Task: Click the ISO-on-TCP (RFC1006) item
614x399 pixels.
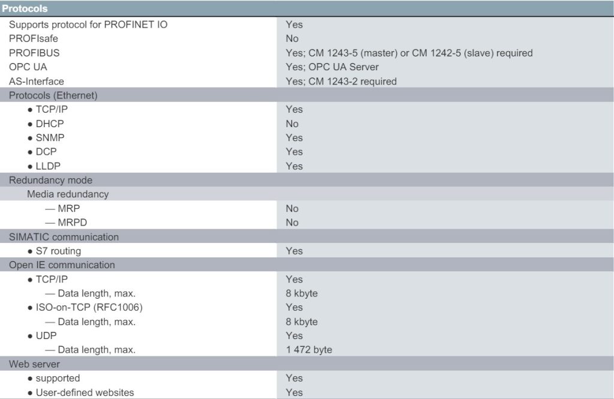Action: click(85, 307)
